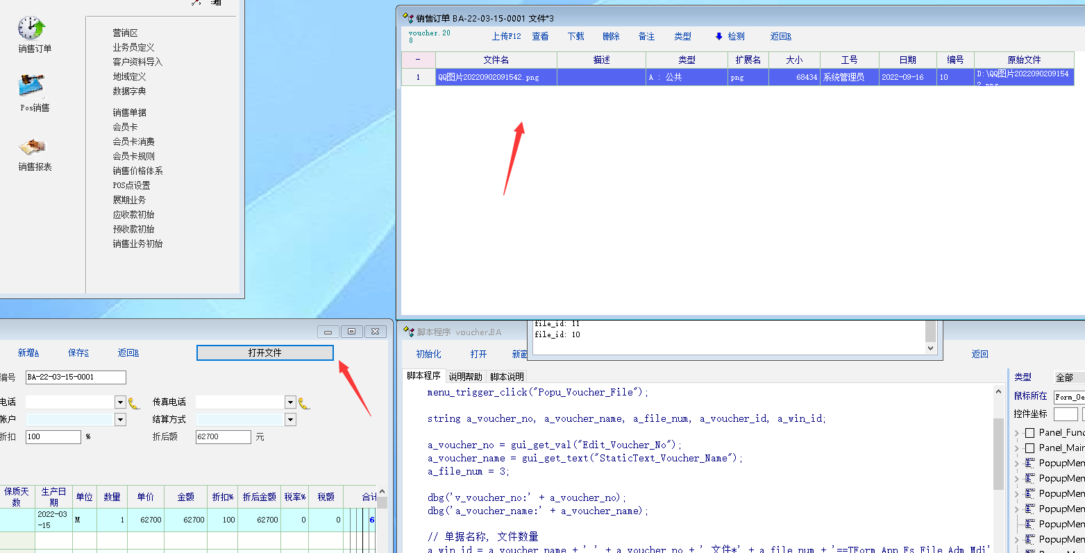Click the phone icon beside 传真电话 field
1085x553 pixels.
(x=303, y=402)
